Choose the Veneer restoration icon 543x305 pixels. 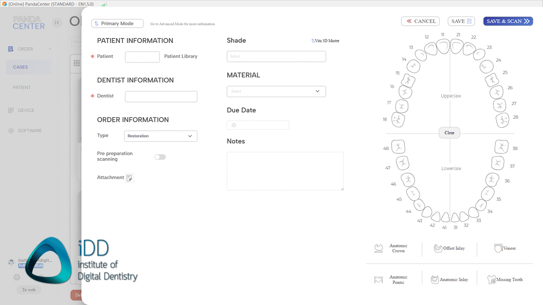coord(498,248)
